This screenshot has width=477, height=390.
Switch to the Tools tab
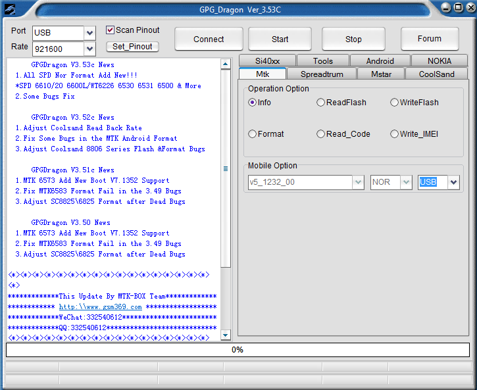point(323,61)
